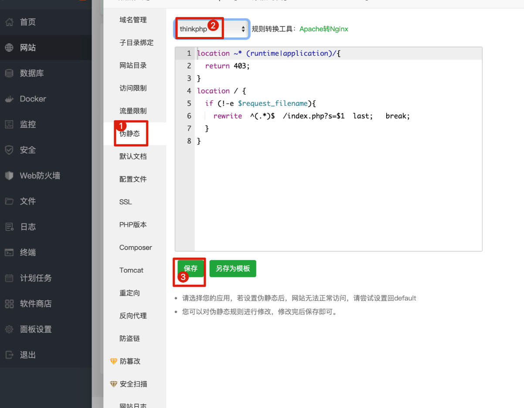The height and width of the screenshot is (408, 524).
Task: Switch to the 伪静态 tab
Action: click(130, 134)
